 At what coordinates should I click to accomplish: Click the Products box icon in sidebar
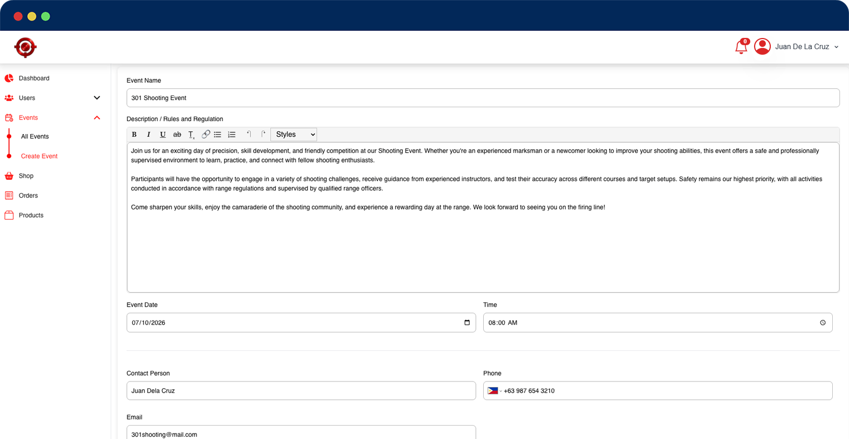click(x=9, y=215)
